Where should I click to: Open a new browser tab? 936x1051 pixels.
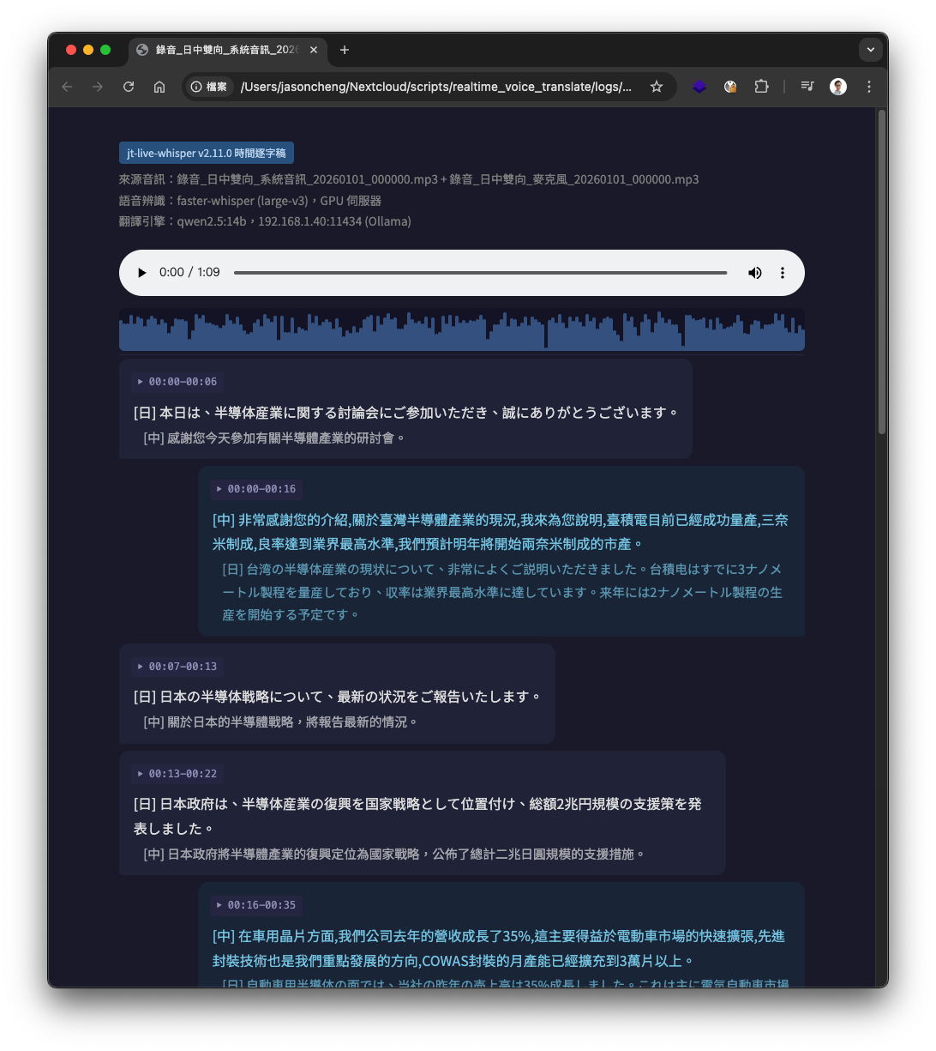click(345, 50)
